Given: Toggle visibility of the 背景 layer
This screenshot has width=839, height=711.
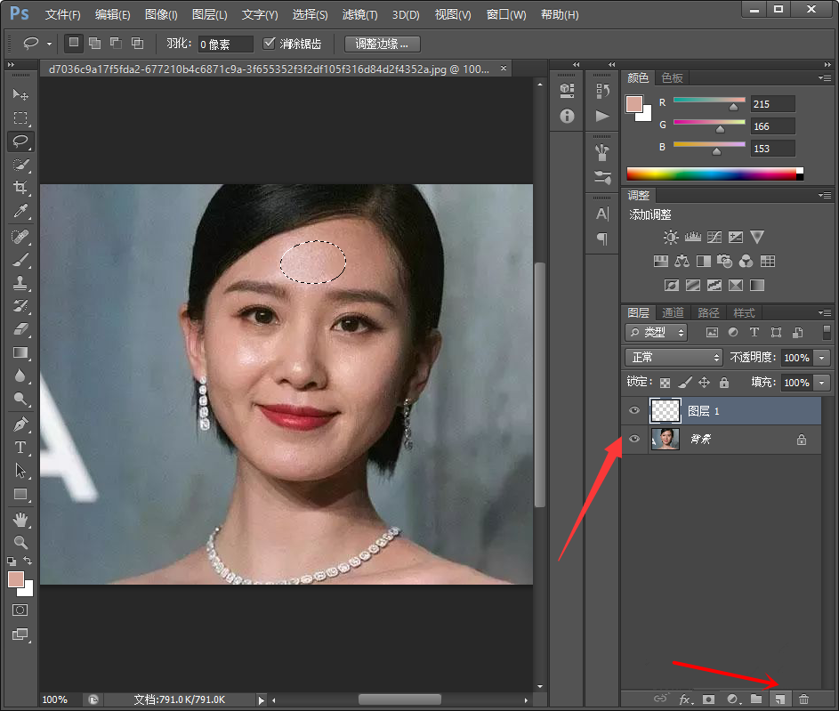Looking at the screenshot, I should (x=634, y=439).
